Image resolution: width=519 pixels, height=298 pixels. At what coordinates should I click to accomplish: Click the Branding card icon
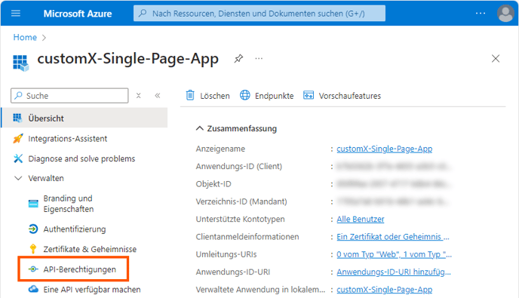click(33, 204)
